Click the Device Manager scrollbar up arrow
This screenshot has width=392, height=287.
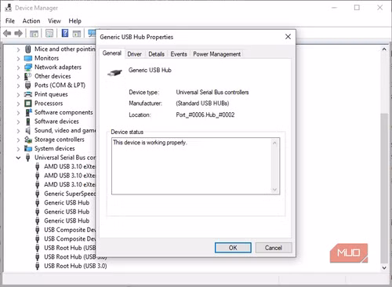click(x=384, y=49)
